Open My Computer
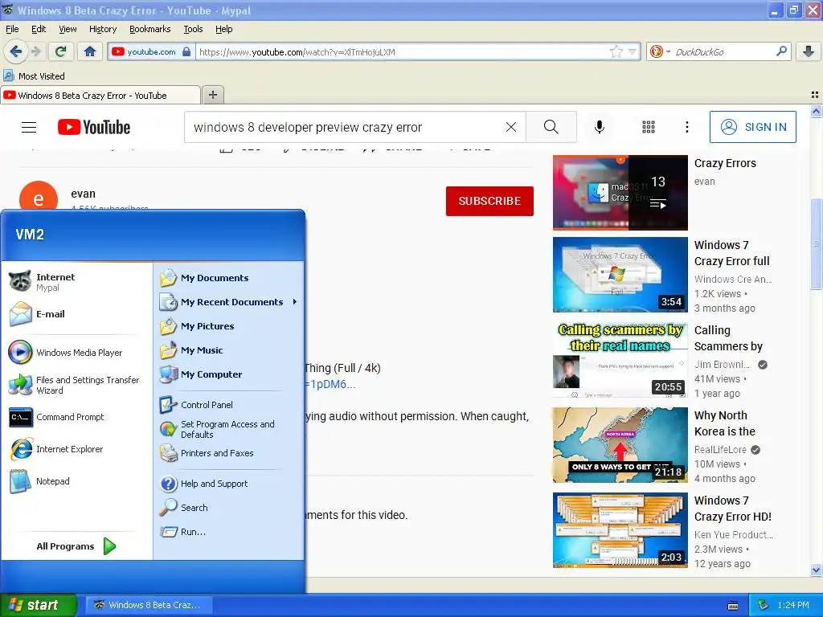This screenshot has width=823, height=617. point(229,374)
